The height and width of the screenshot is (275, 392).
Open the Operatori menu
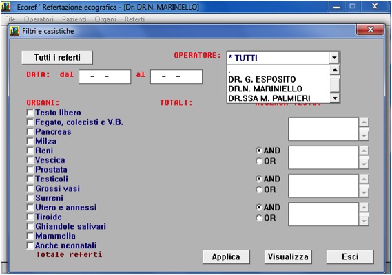click(x=39, y=19)
